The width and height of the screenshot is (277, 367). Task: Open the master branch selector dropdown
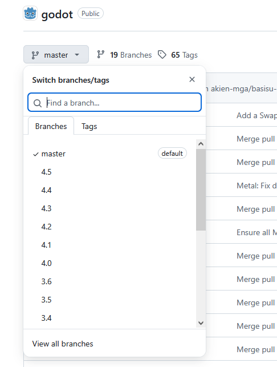click(56, 55)
